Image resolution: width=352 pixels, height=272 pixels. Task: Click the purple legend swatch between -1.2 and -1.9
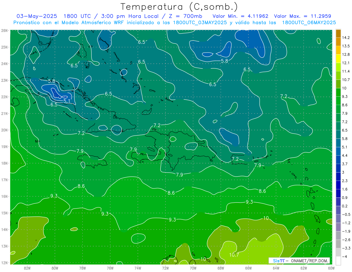[x=338, y=227]
